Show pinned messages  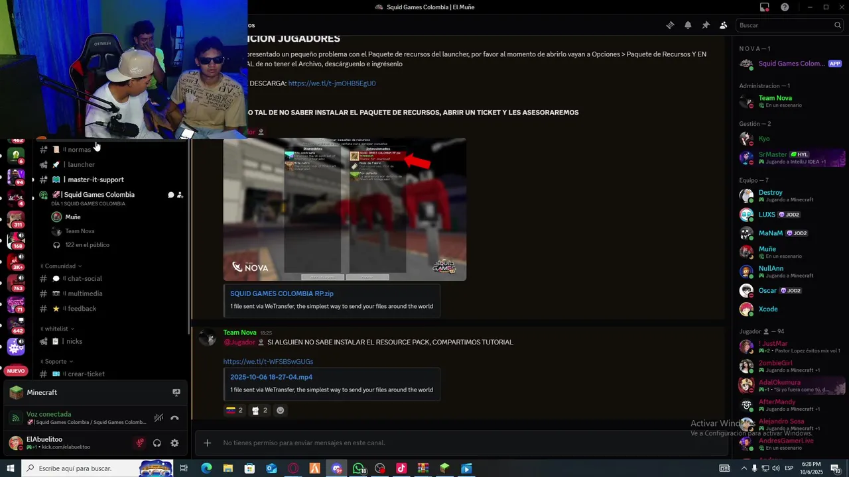(706, 25)
